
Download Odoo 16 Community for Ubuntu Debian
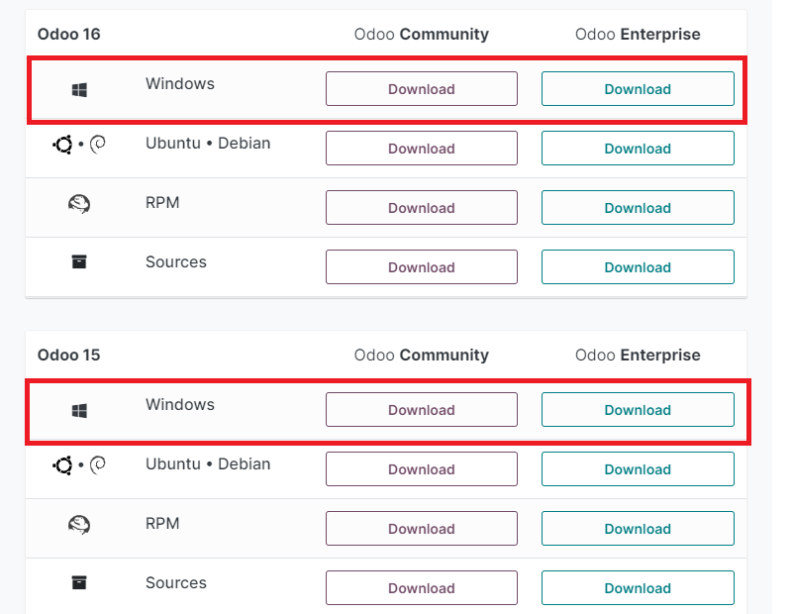(x=421, y=149)
